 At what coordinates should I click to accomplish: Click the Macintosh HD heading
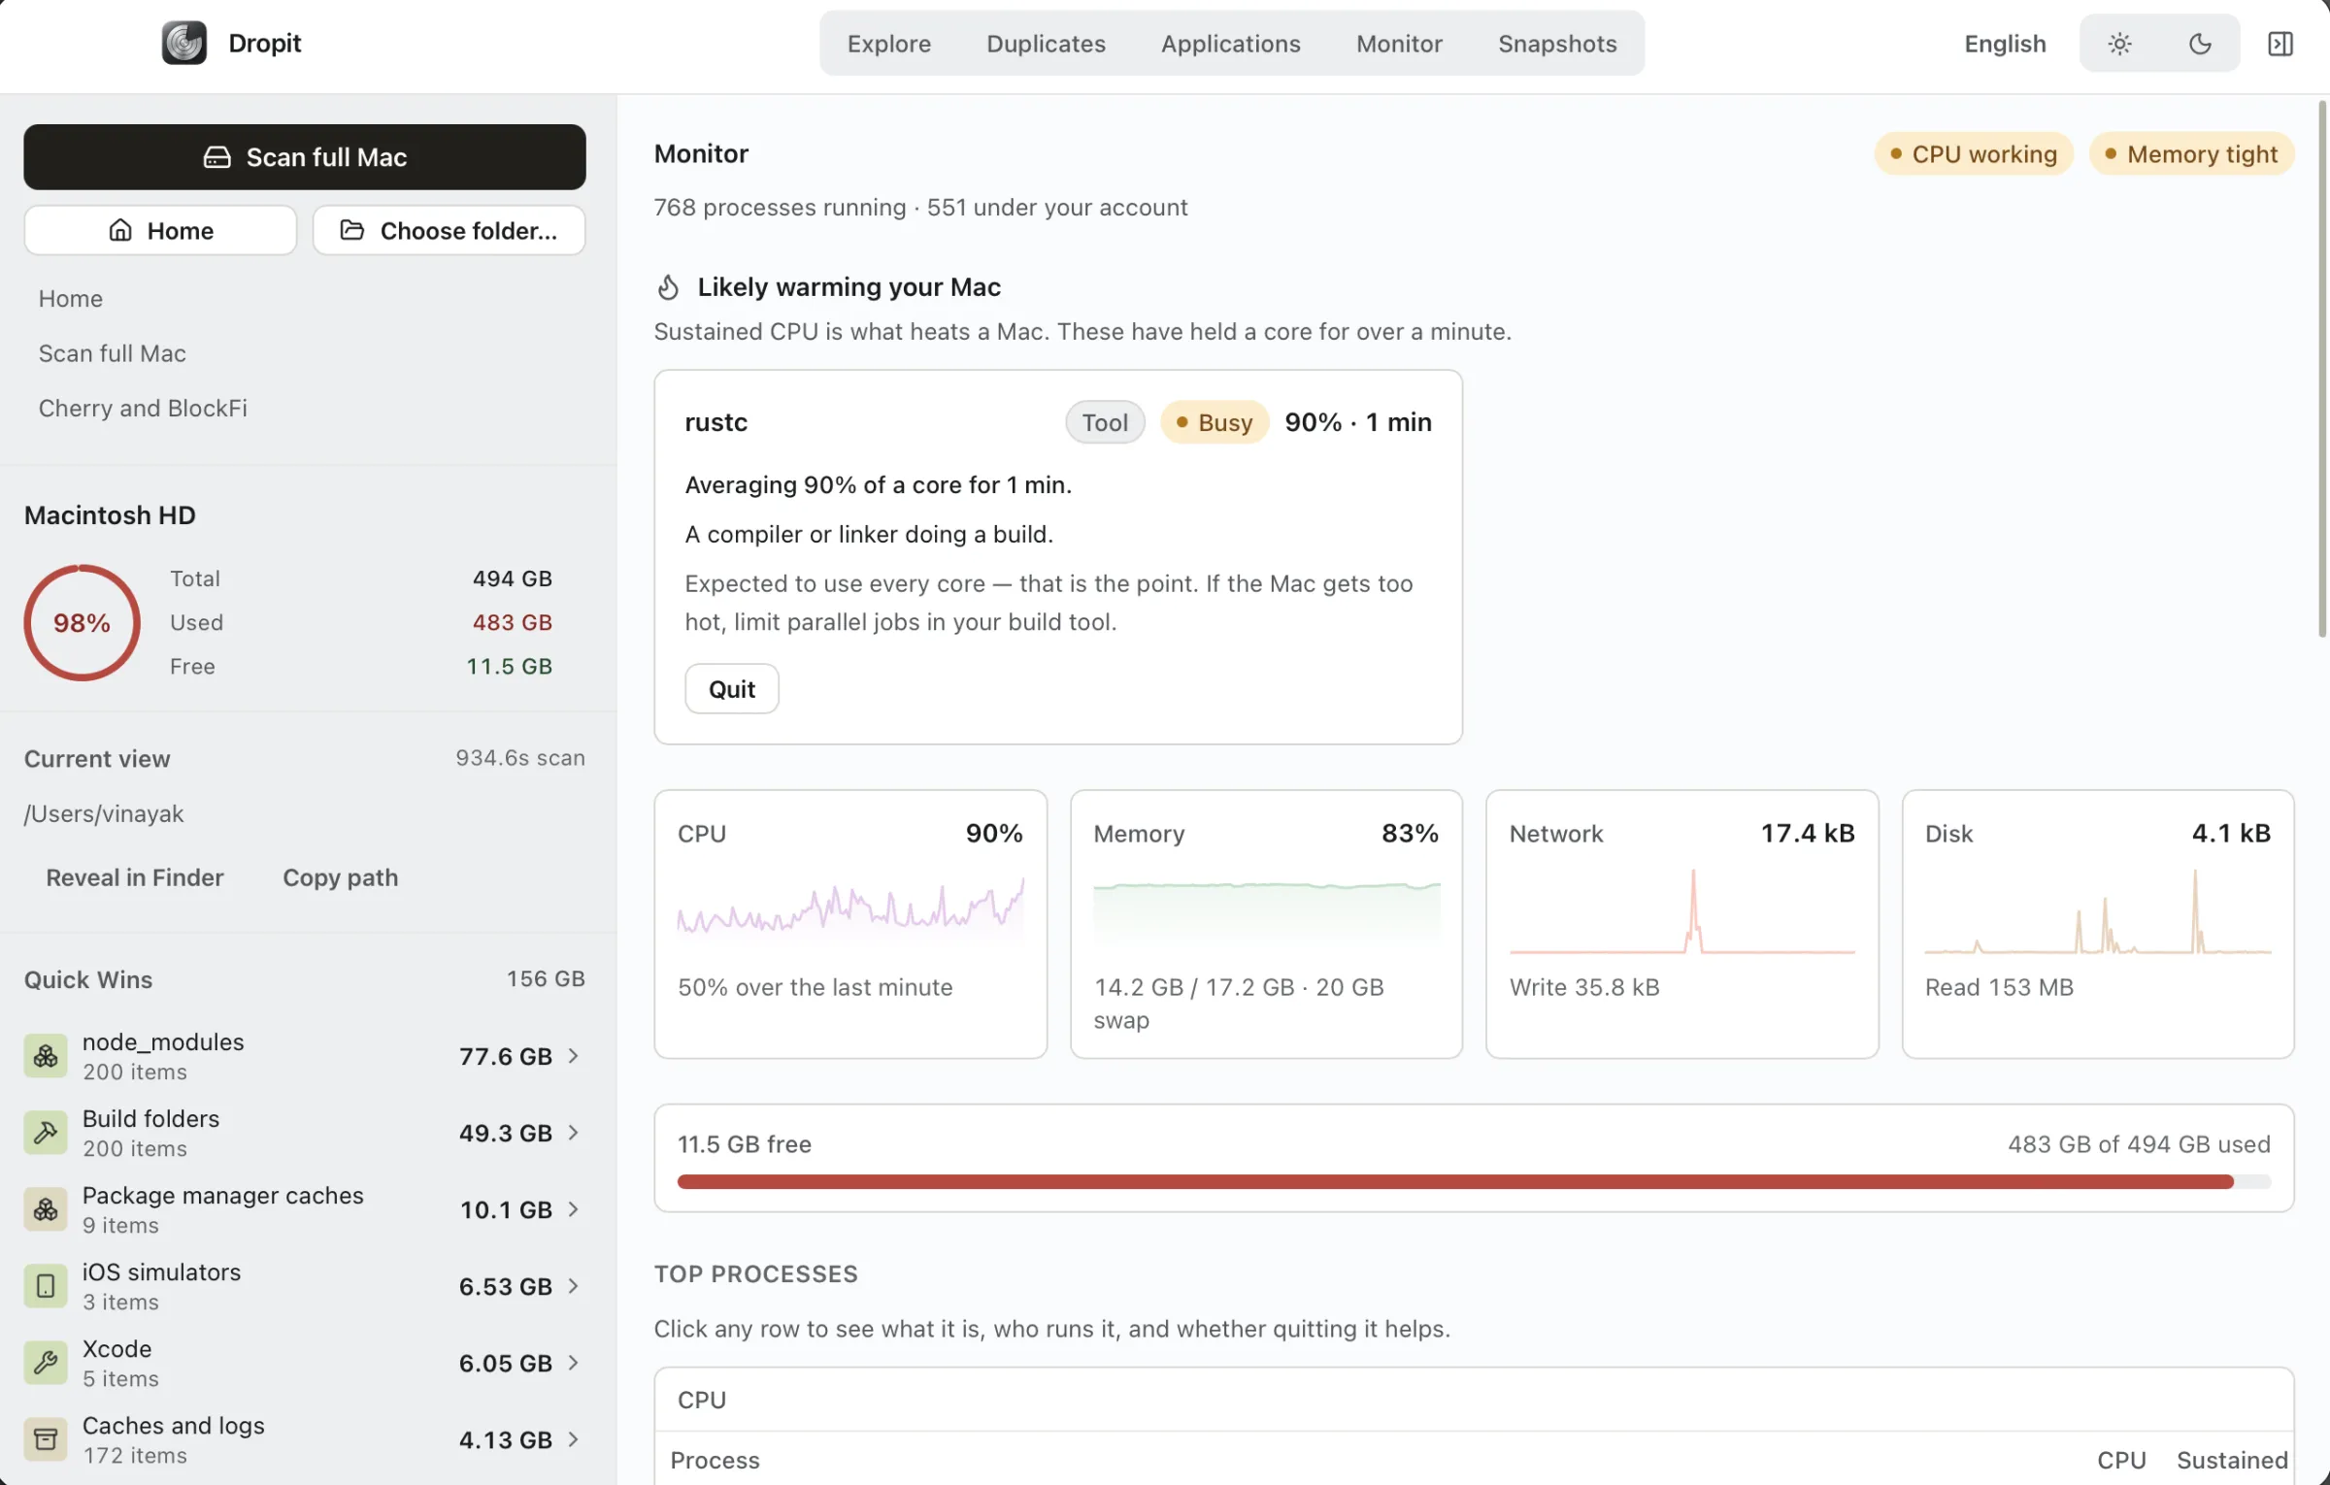[110, 514]
